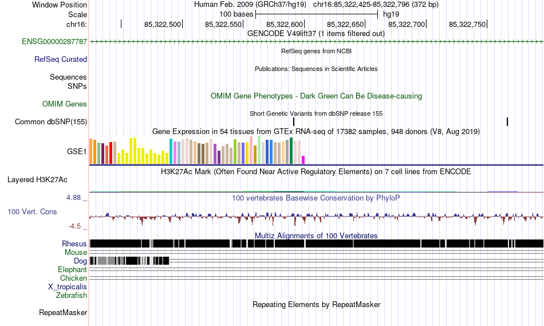
Task: Click the 100 vertebrates PhyloP title
Action: point(316,198)
